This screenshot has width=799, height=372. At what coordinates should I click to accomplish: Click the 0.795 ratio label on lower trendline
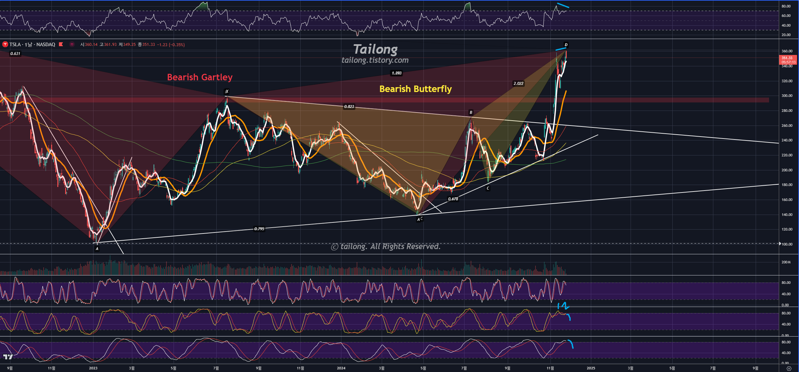pos(259,229)
